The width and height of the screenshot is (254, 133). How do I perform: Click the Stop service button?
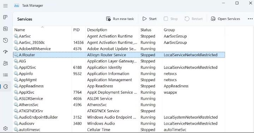pos(171,19)
